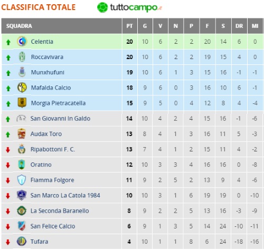This screenshot has height=250, width=264.
Task: Sort table by PT column header
Action: point(129,26)
